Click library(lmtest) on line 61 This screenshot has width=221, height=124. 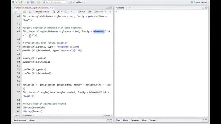[x=32, y=111]
